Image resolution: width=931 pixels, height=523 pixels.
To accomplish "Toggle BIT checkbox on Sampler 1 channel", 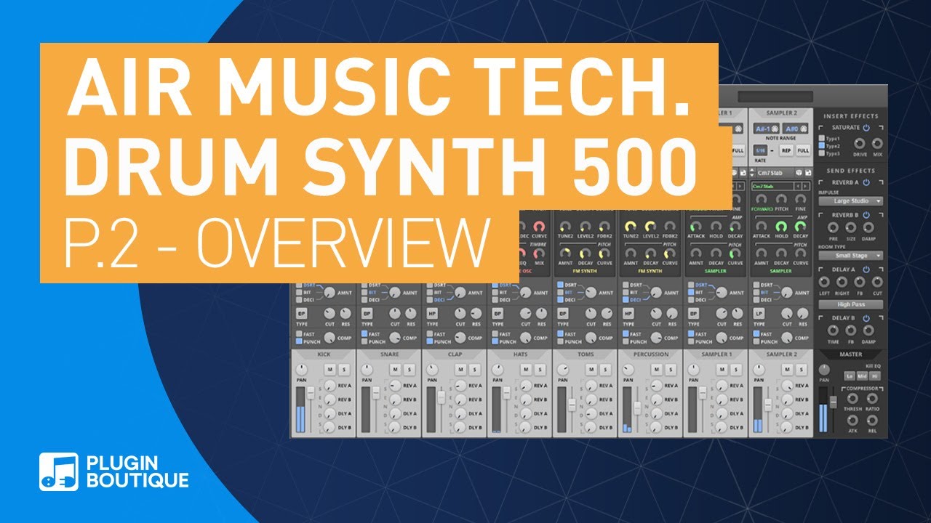I will 691,292.
